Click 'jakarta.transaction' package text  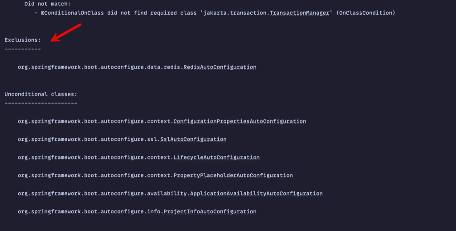(235, 13)
